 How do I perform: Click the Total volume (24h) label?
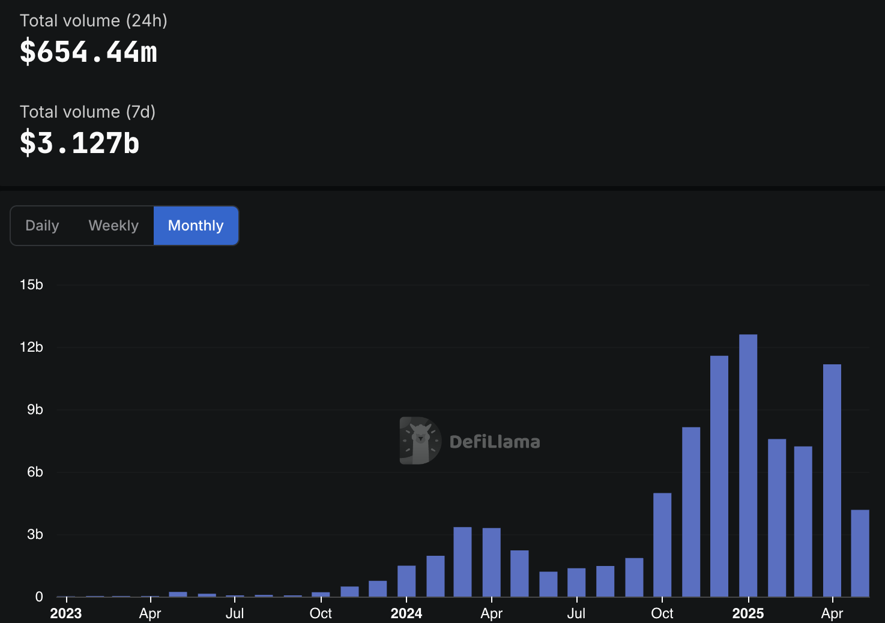click(94, 20)
